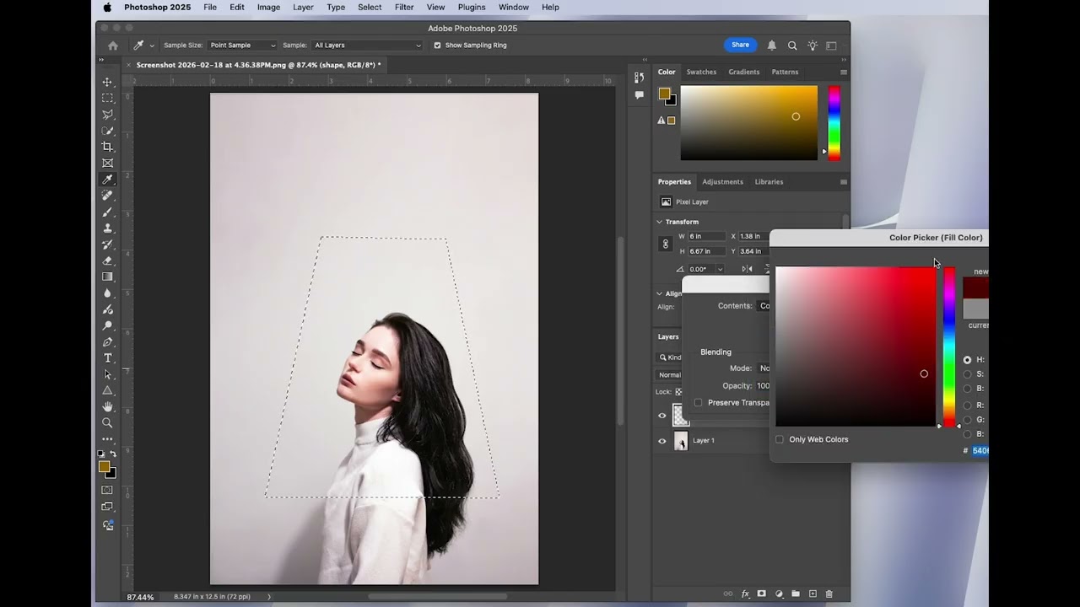Select the Brush tool
Image resolution: width=1080 pixels, height=607 pixels.
pyautogui.click(x=107, y=212)
